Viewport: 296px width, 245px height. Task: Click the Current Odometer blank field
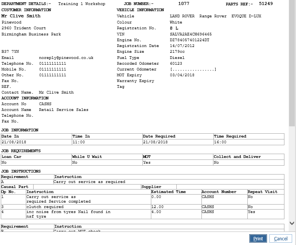tap(193, 69)
